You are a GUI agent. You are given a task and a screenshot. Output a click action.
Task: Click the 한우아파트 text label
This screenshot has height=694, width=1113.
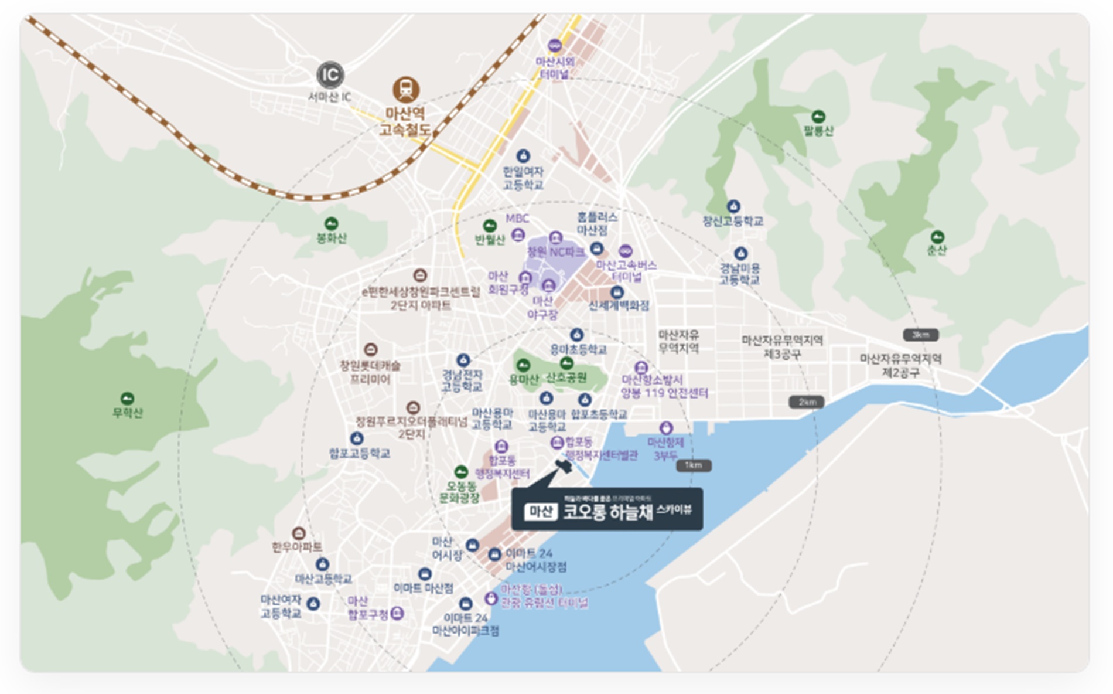tap(297, 547)
